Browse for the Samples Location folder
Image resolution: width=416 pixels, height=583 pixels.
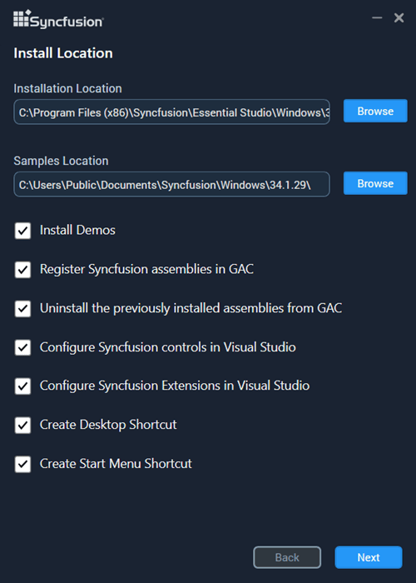coord(375,183)
